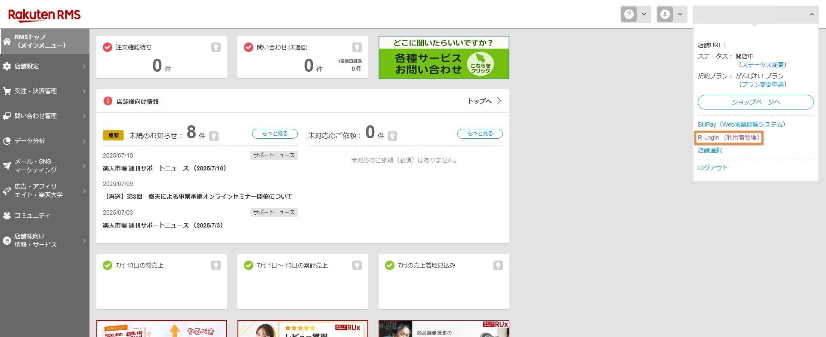Click the hint bulb on 問い合わせ(未返信) card

click(x=357, y=47)
